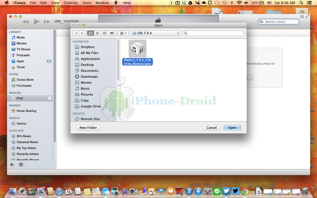Adjust the iTunes volume slider

click(62, 21)
